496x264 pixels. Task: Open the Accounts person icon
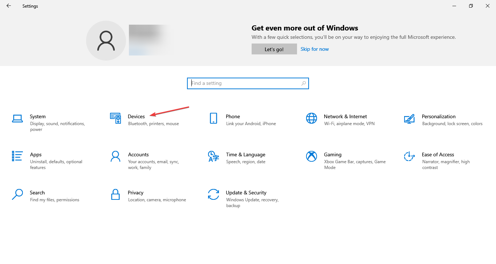click(x=115, y=156)
